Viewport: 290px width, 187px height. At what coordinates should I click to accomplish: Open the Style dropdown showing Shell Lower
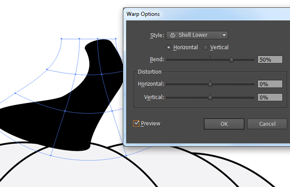(197, 35)
